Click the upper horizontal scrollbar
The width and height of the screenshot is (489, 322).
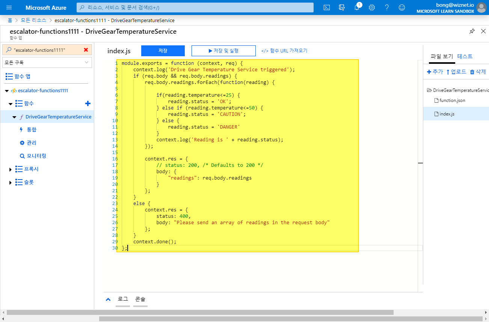[x=200, y=312]
